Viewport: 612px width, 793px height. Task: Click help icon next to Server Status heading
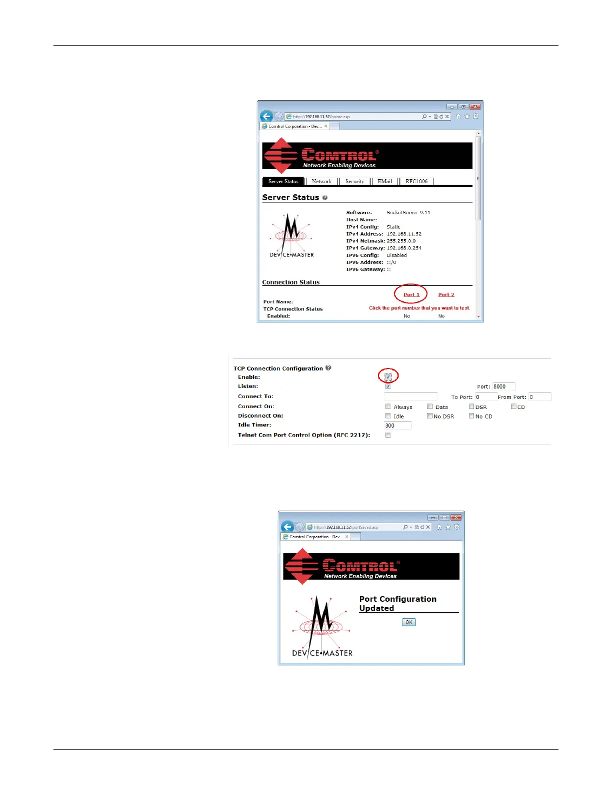pos(325,198)
